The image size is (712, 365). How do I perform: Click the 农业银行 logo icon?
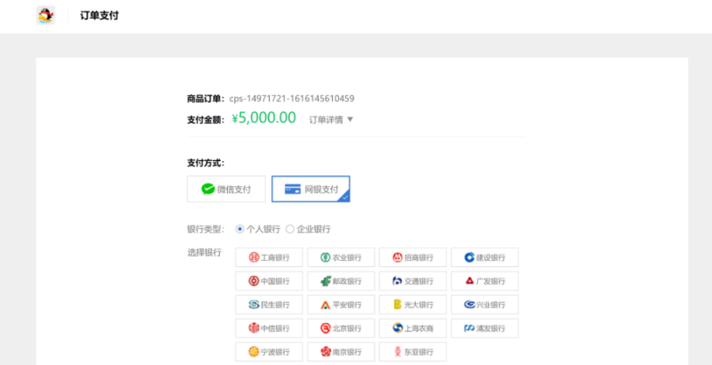(x=326, y=257)
